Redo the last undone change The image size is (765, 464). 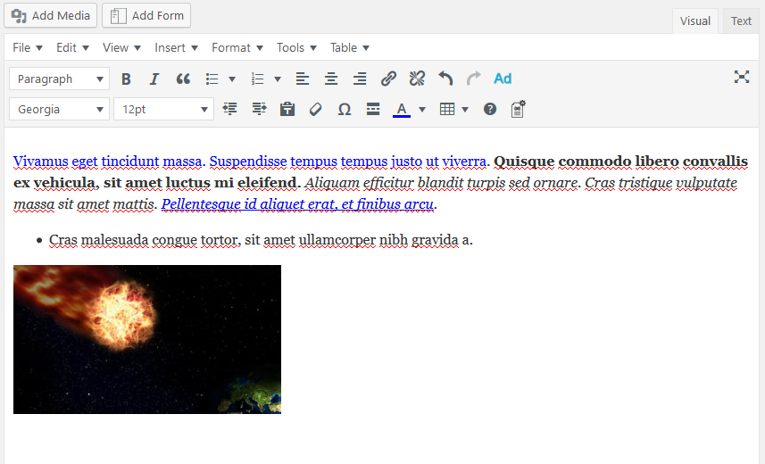point(474,79)
